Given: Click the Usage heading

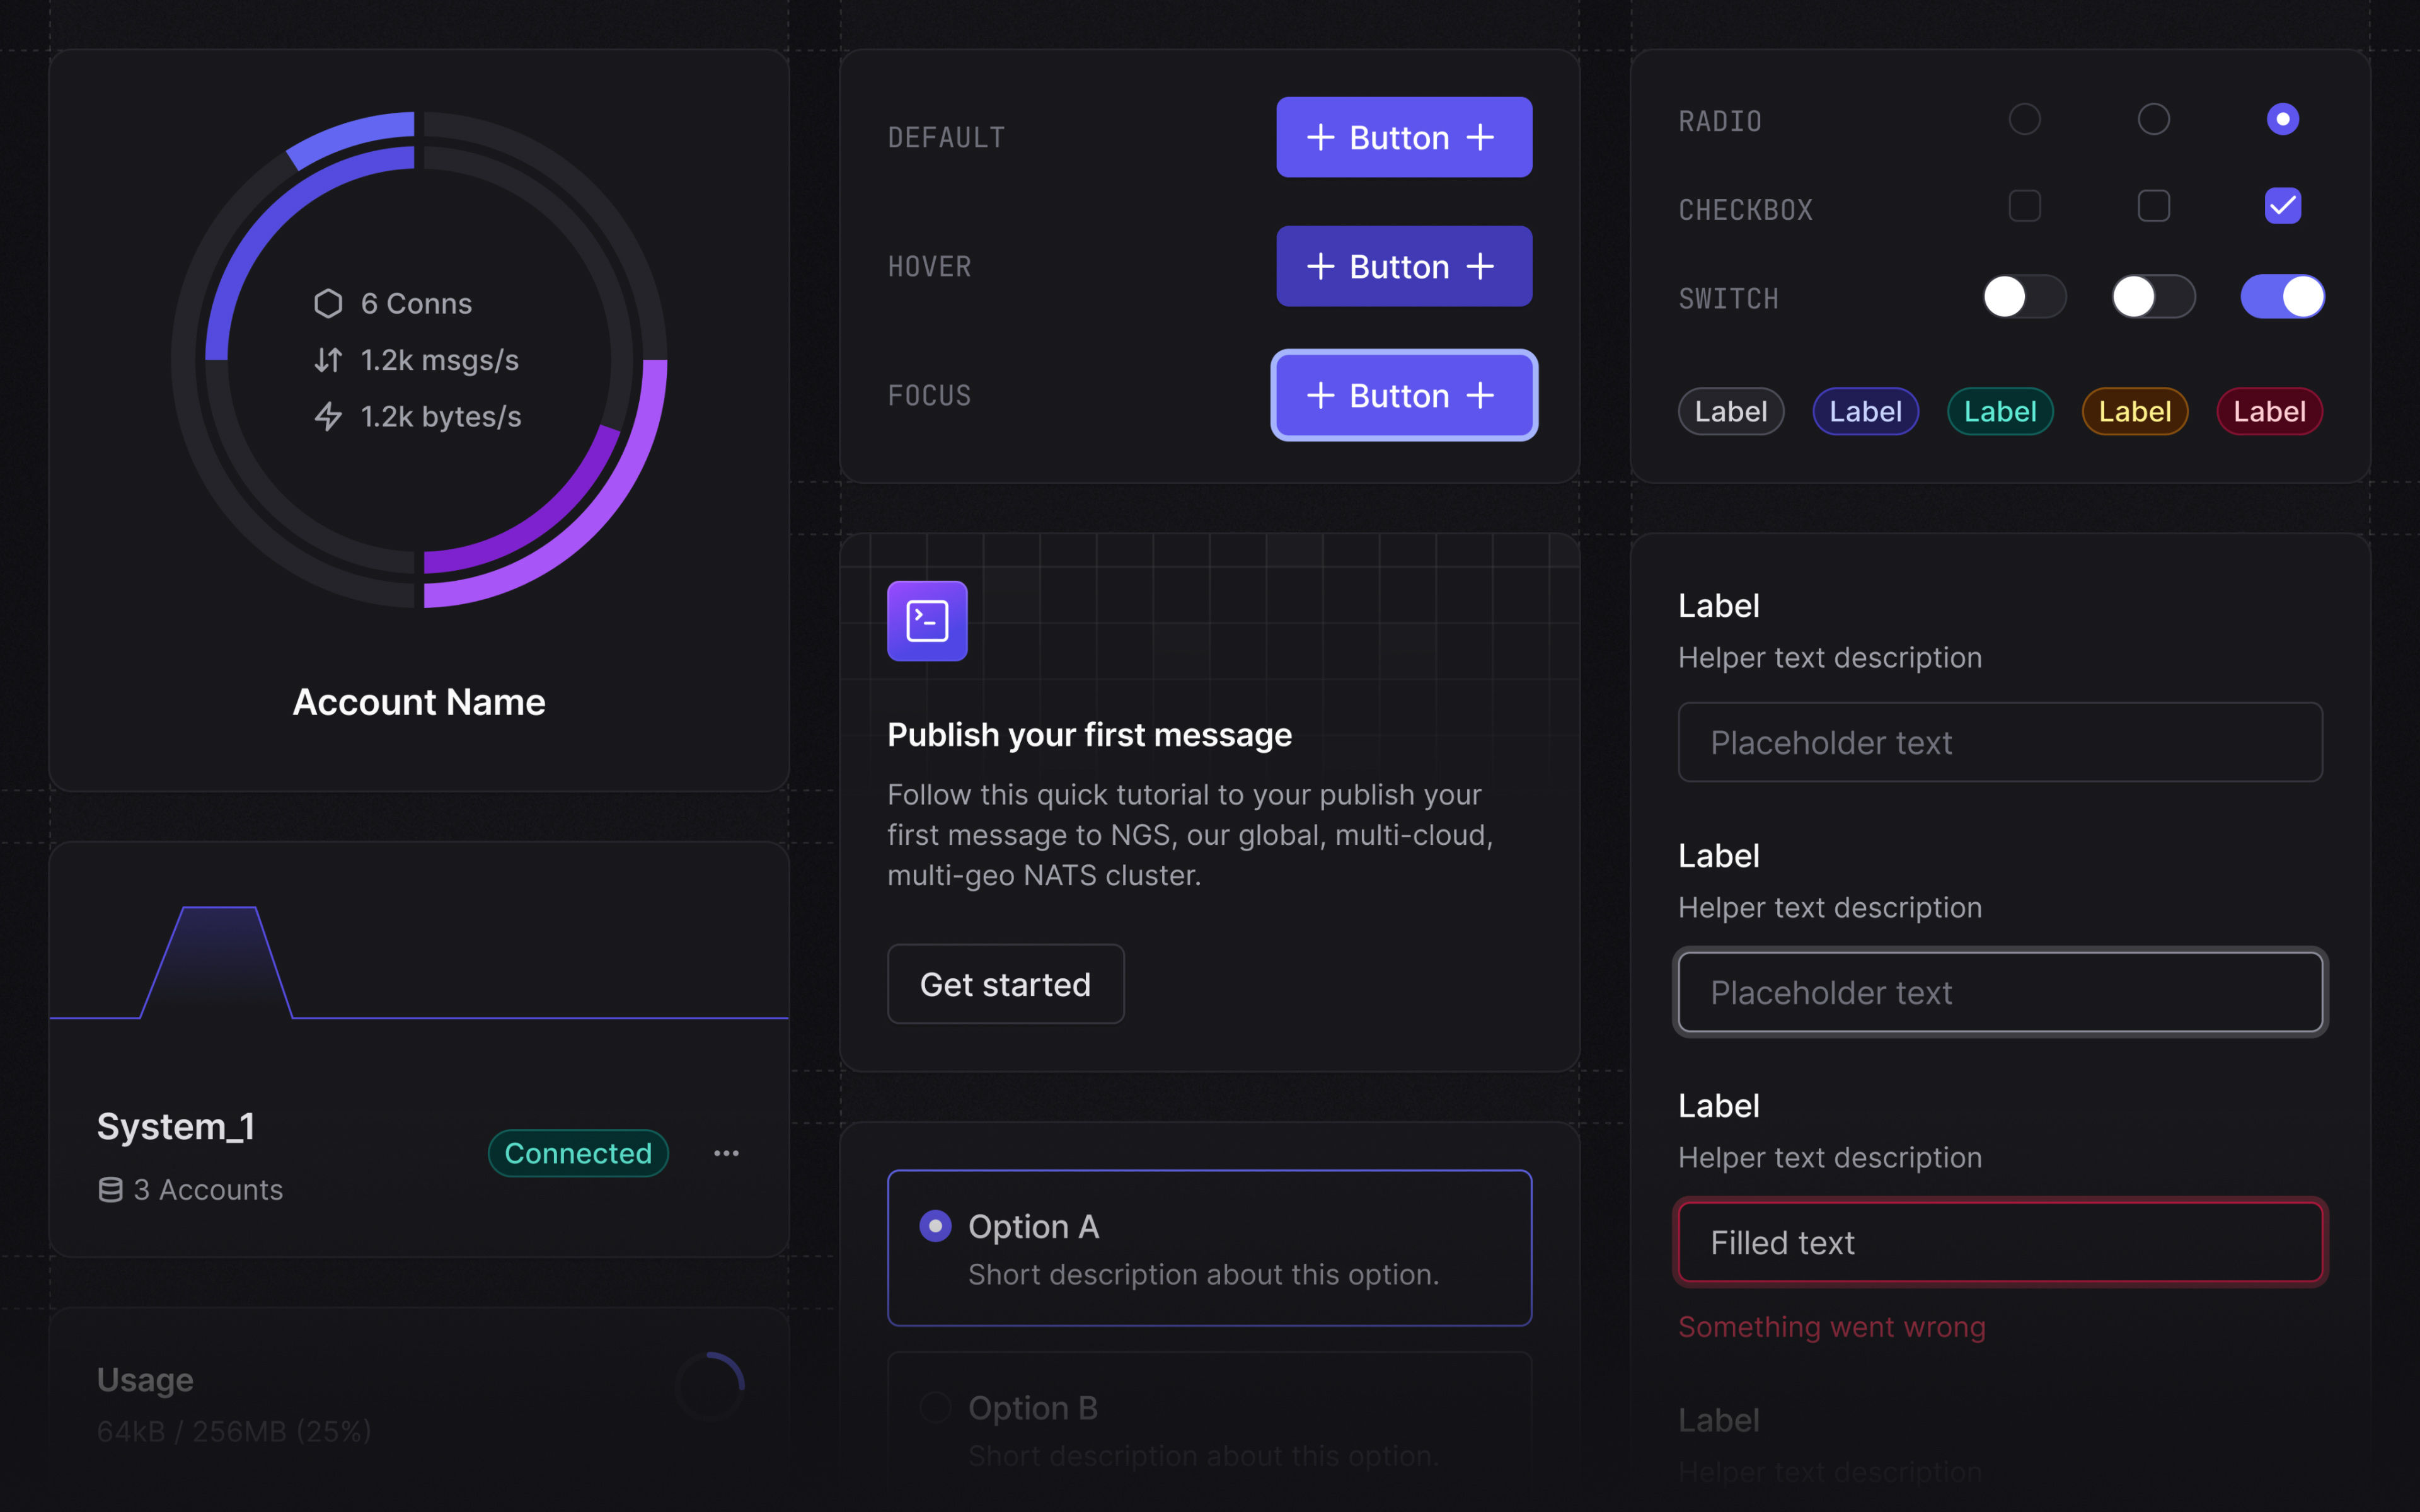Looking at the screenshot, I should (145, 1380).
